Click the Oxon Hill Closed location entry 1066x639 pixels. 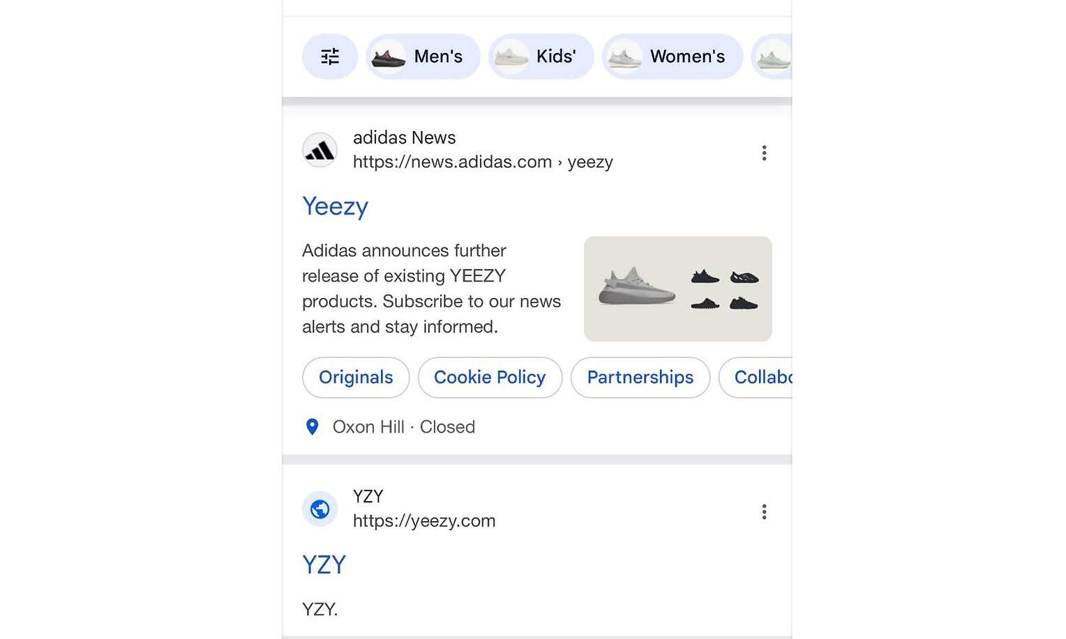click(403, 427)
